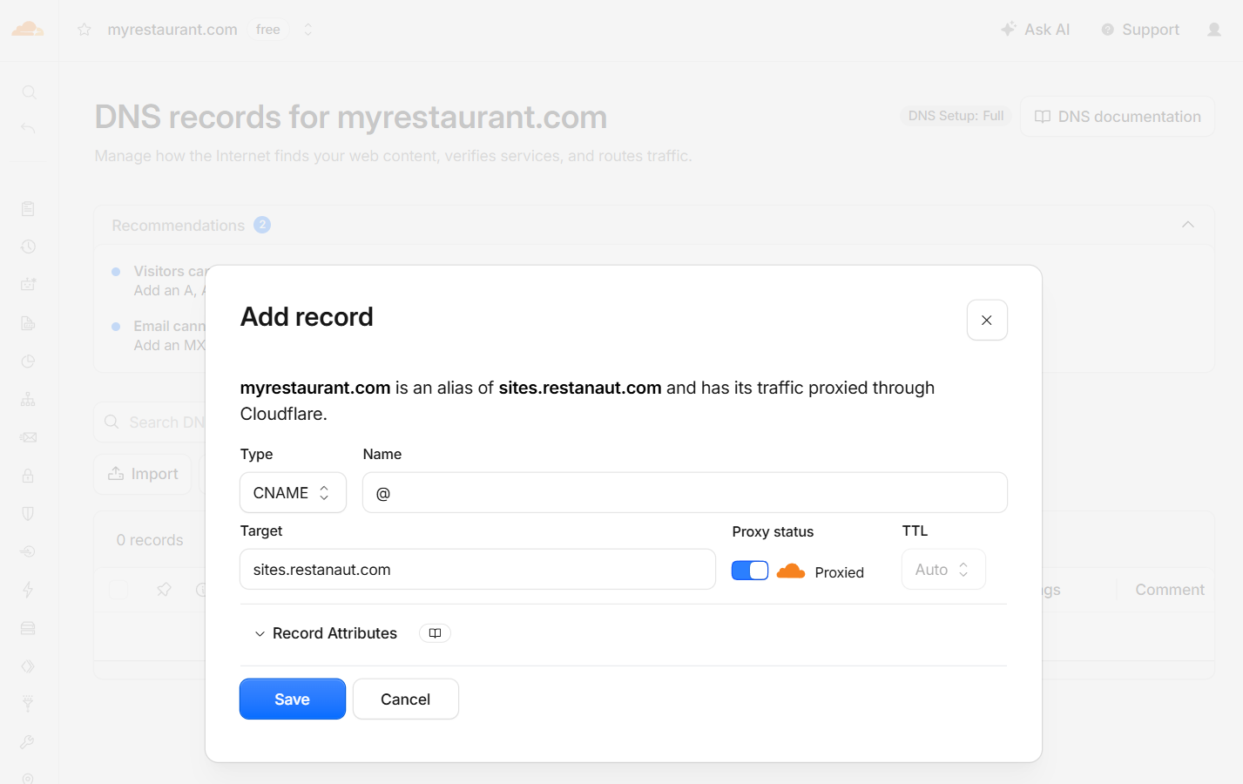Click the myrestaurant.com domain name in header

tap(172, 30)
